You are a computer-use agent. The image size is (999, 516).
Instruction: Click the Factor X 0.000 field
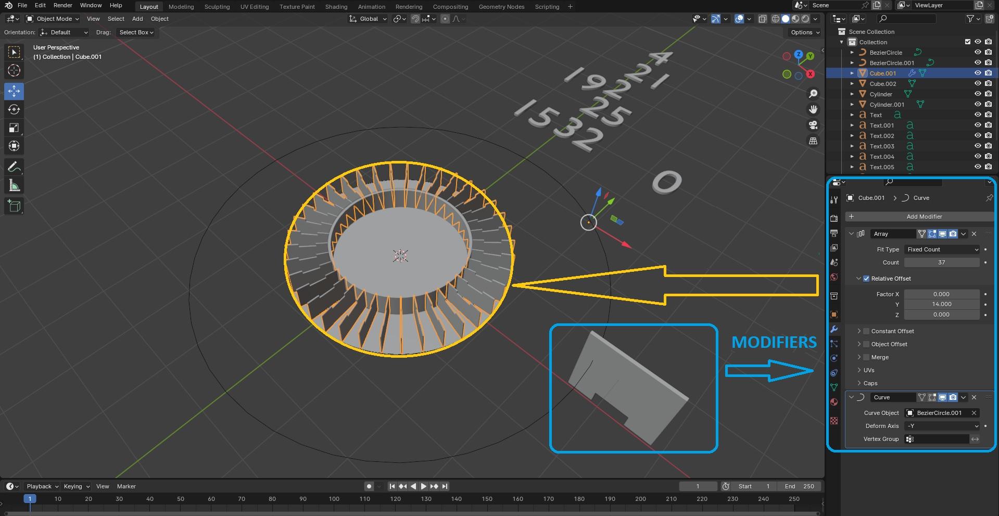tap(942, 294)
